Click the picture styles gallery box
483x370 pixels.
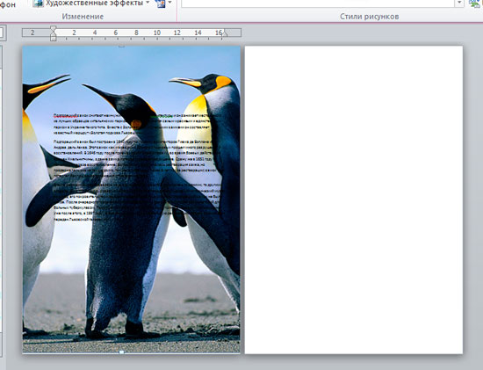tap(318, 4)
